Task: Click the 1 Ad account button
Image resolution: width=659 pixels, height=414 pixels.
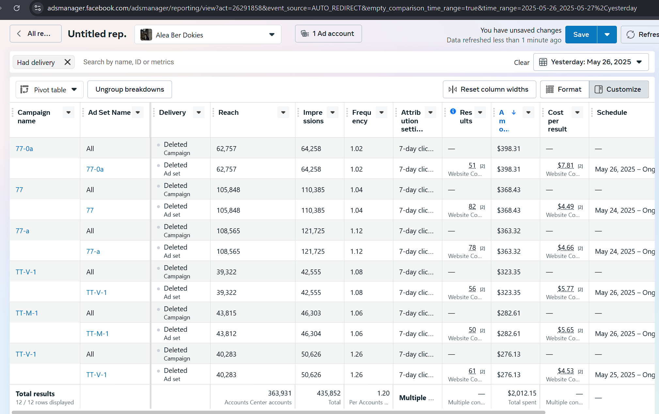Action: 328,34
